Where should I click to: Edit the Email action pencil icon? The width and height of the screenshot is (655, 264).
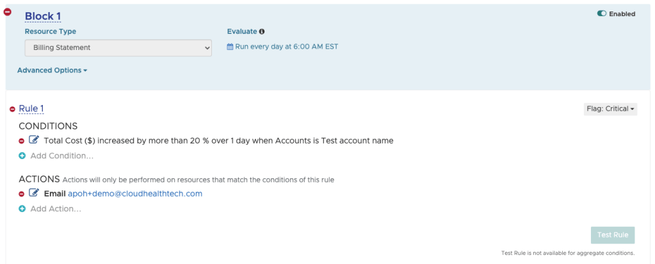click(35, 194)
